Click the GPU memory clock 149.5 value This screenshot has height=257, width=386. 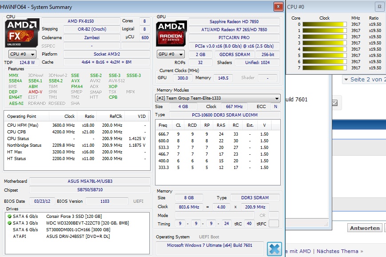click(223, 78)
